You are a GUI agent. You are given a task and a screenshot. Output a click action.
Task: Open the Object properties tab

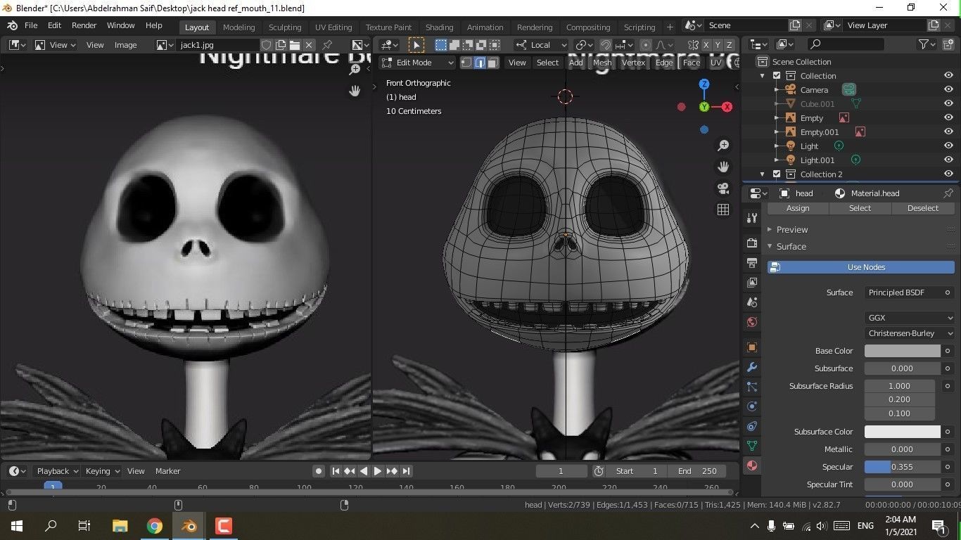(752, 347)
